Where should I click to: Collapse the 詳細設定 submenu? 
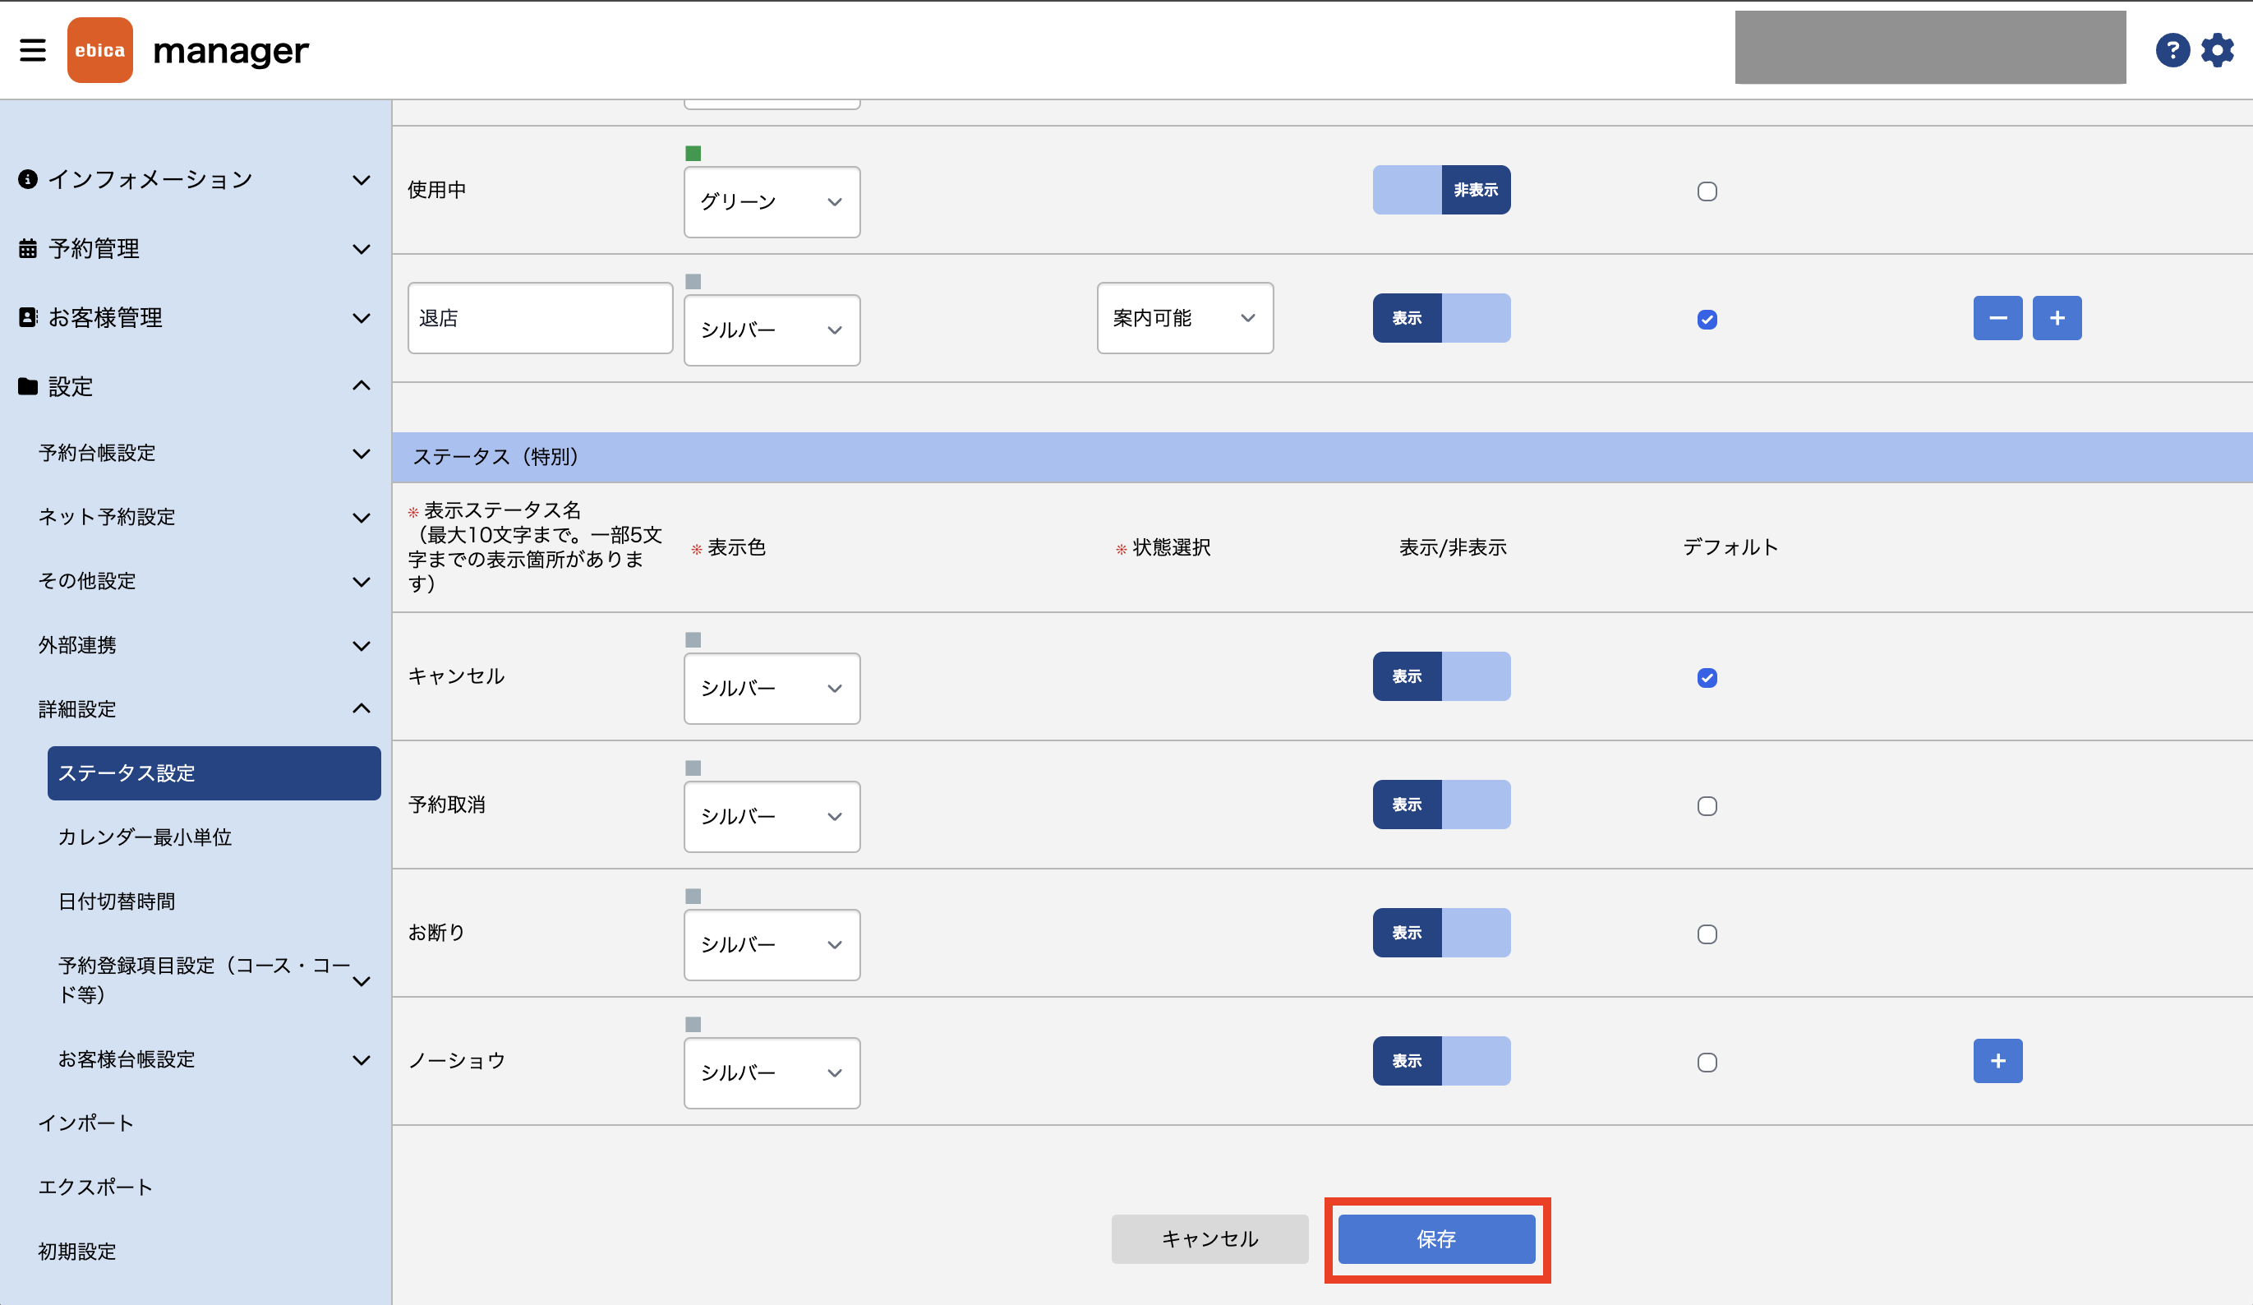click(362, 708)
